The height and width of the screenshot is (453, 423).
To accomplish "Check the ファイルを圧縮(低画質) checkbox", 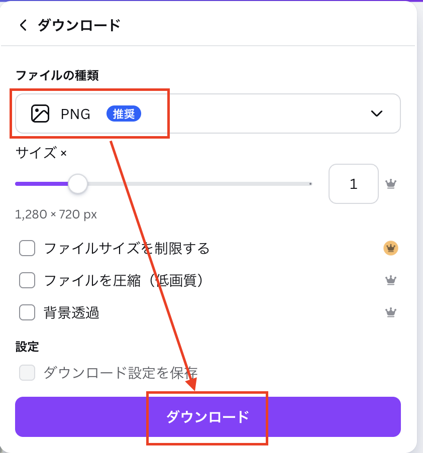I will click(27, 280).
